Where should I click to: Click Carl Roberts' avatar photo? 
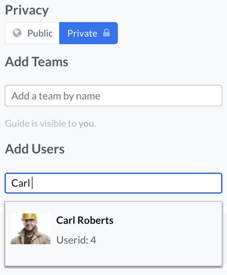(x=30, y=229)
